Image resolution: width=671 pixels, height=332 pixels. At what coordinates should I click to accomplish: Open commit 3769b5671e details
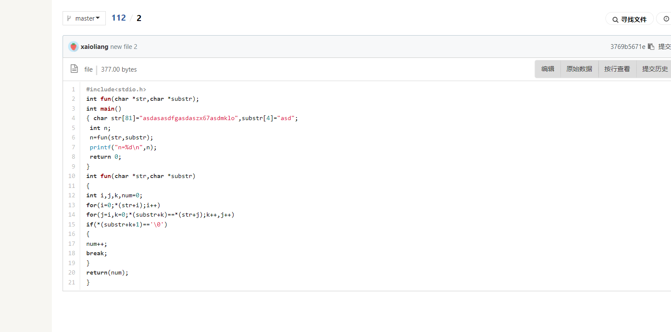tap(627, 47)
